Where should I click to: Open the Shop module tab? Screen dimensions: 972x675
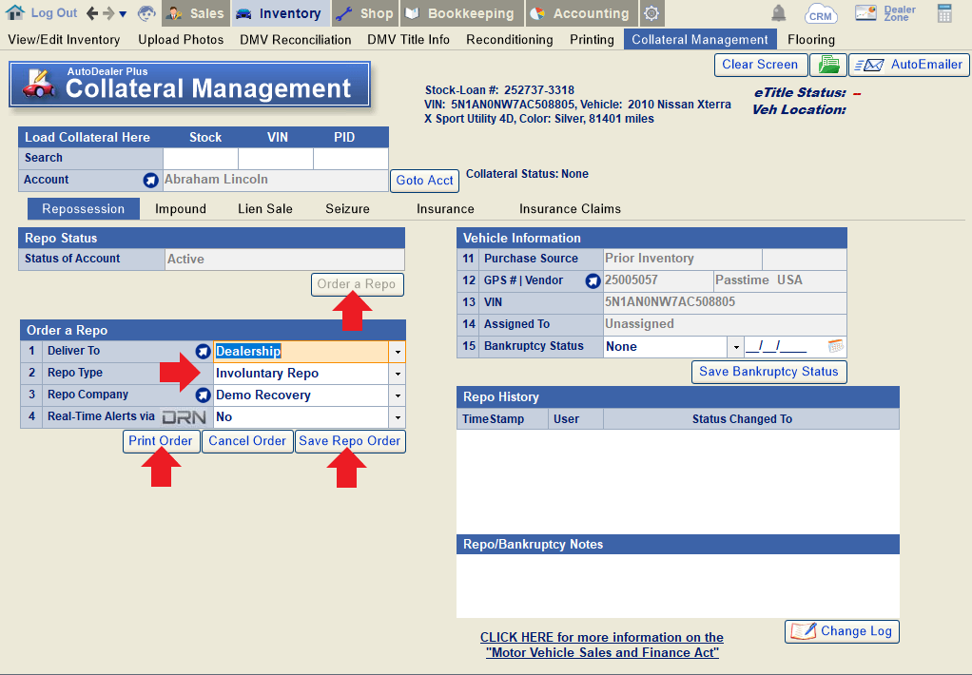pyautogui.click(x=365, y=13)
